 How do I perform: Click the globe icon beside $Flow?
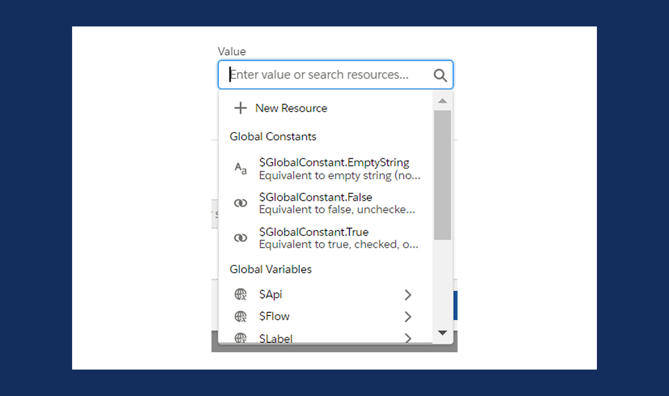[240, 316]
